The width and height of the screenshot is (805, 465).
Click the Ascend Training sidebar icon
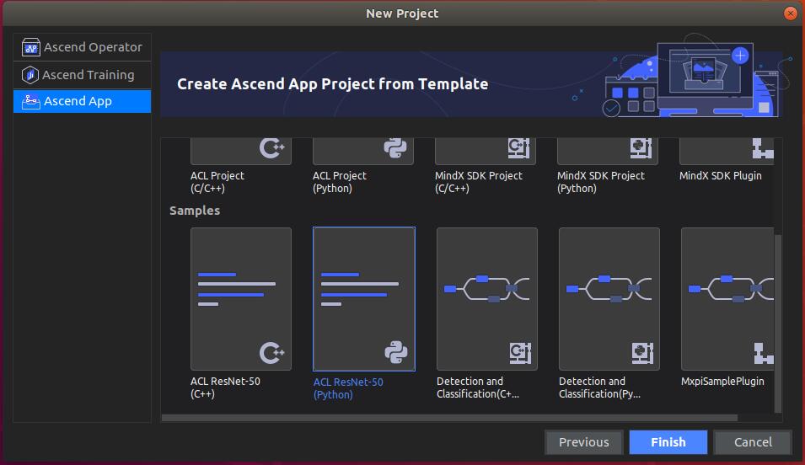pos(30,75)
